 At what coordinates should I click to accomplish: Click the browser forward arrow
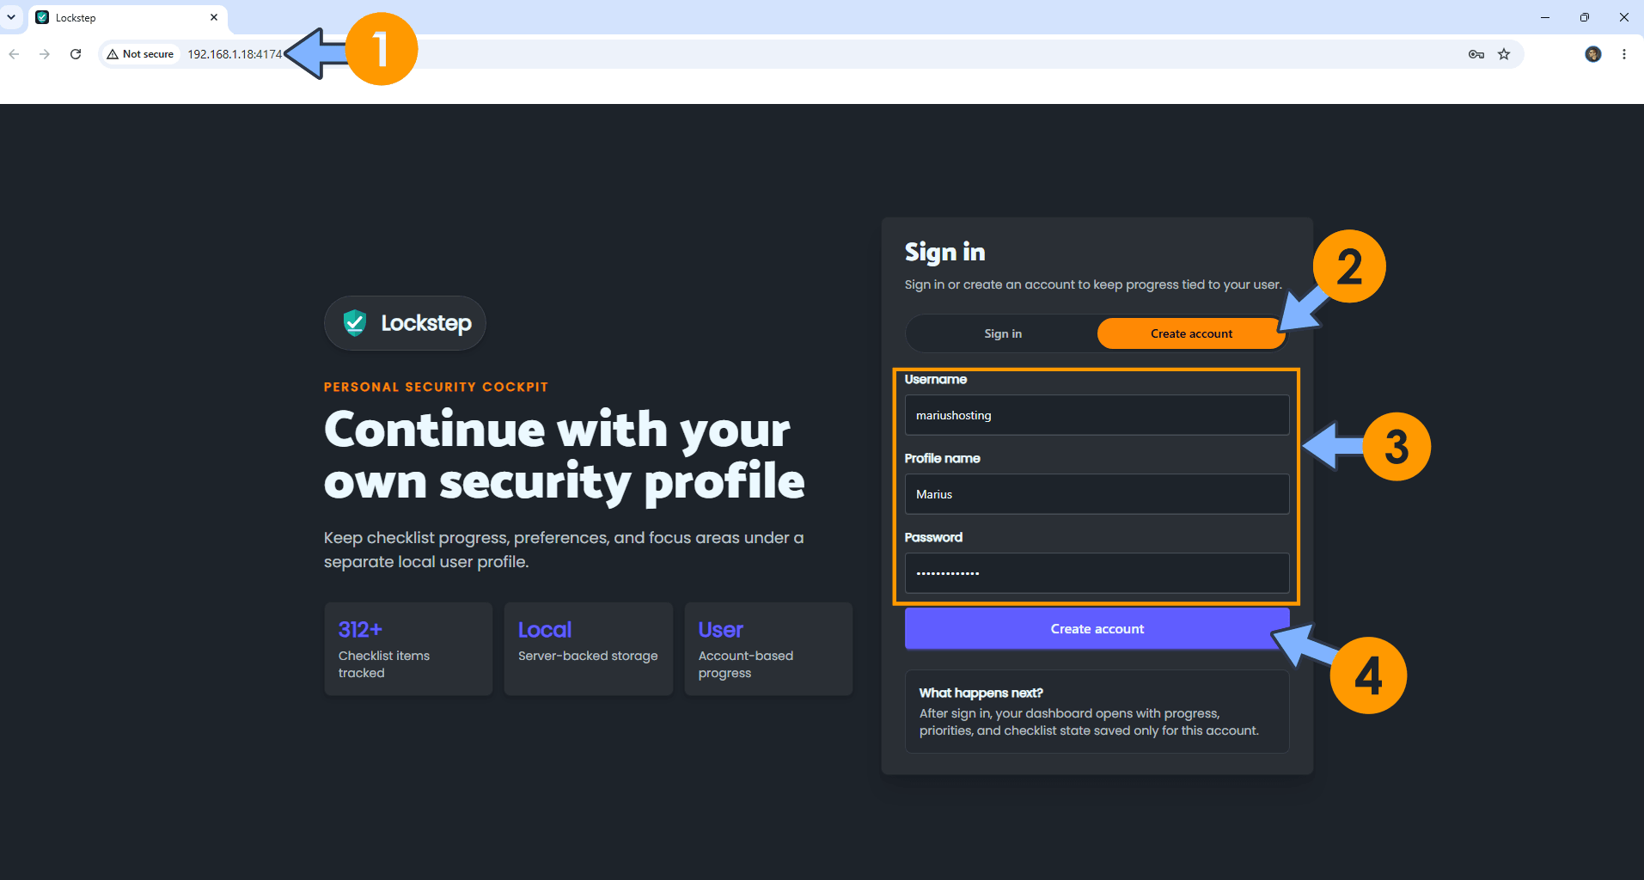pyautogui.click(x=45, y=54)
